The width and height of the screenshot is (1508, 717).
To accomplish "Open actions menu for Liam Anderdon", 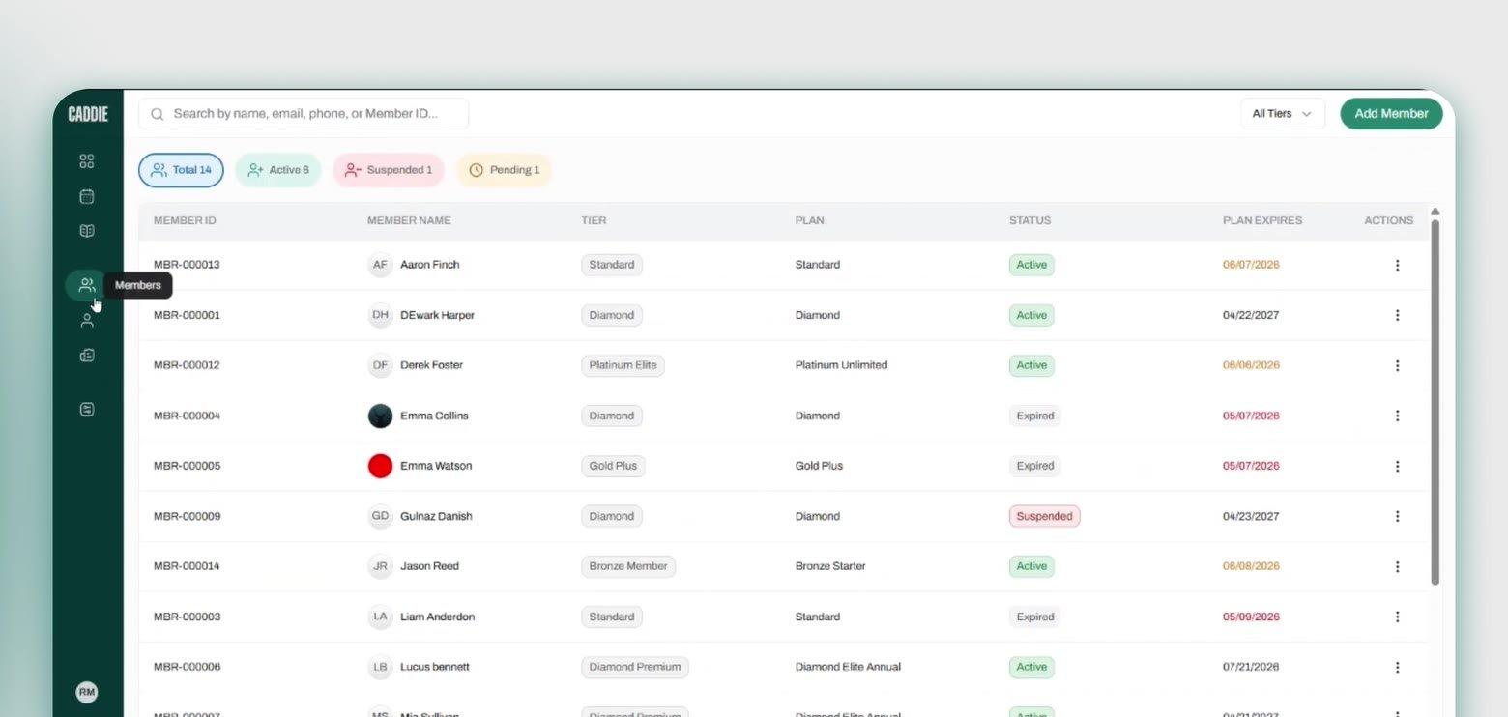I will click(x=1397, y=617).
